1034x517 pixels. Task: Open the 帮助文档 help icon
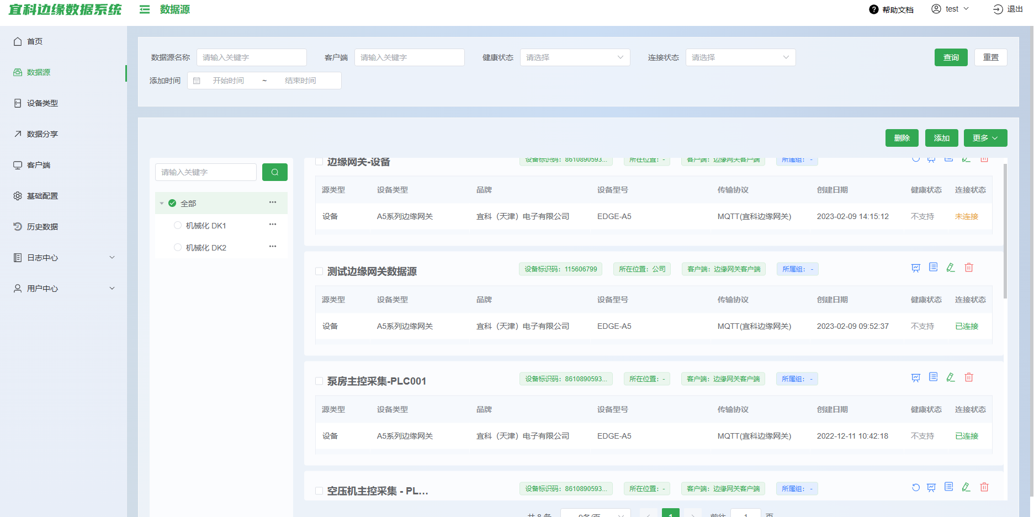pyautogui.click(x=873, y=9)
